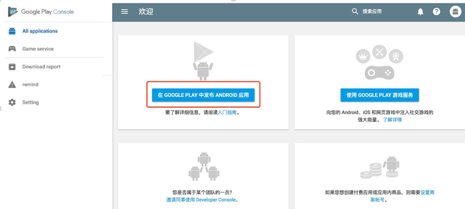Image resolution: width=465 pixels, height=209 pixels.
Task: Open Game service in the sidebar
Action: click(x=38, y=49)
